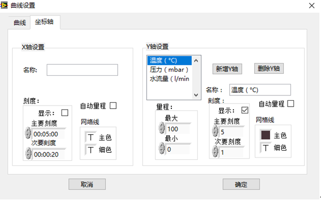Open X轴 网络线 主色 color box

[x=91, y=137]
